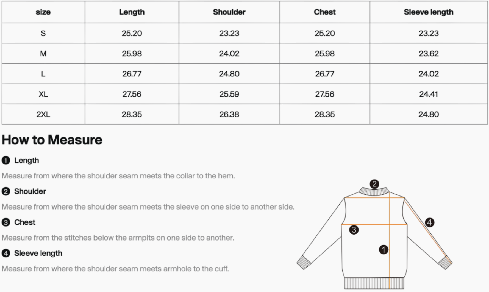Click the How to Measure heading
489x292 pixels.
click(52, 140)
